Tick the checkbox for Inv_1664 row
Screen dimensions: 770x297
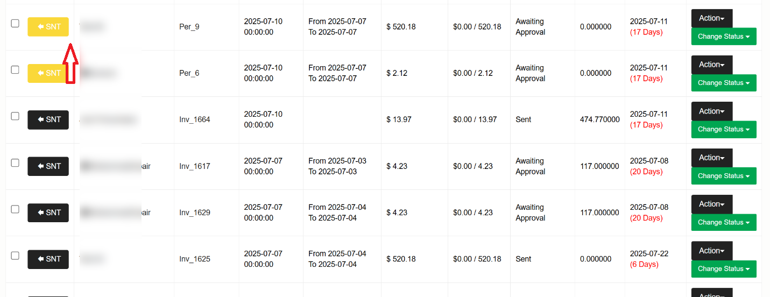tap(15, 116)
